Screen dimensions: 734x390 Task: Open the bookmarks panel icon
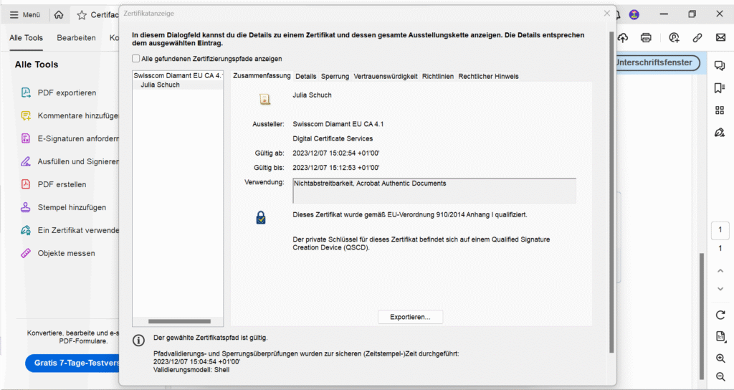pyautogui.click(x=720, y=87)
